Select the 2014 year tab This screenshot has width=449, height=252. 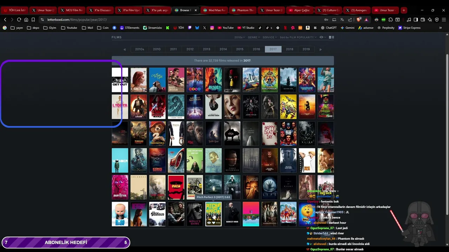(x=223, y=49)
